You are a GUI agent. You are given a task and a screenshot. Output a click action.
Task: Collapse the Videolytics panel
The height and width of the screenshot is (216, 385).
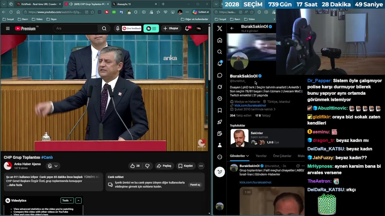(x=78, y=200)
